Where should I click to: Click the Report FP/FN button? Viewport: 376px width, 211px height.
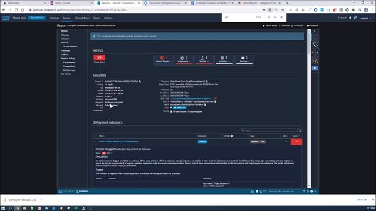270,26
